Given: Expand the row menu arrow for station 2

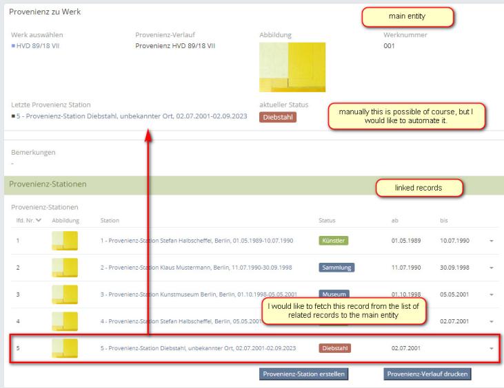Looking at the screenshot, I should click(492, 268).
